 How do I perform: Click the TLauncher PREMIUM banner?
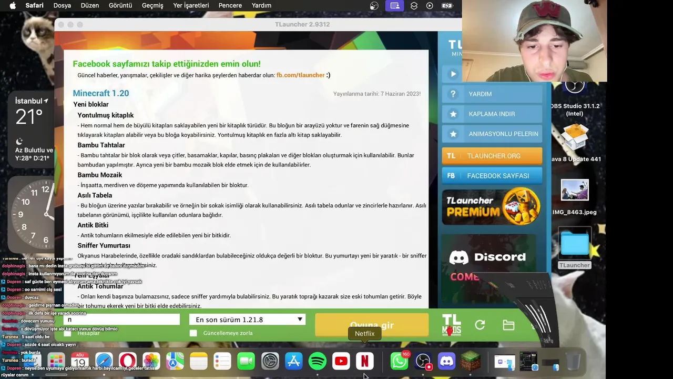click(492, 206)
